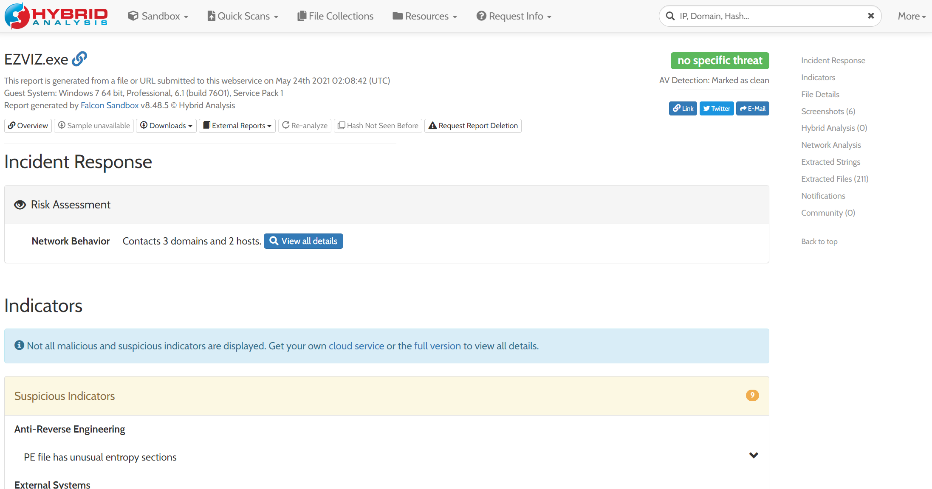The height and width of the screenshot is (489, 932).
Task: Click the Network Behavior label
Action: [71, 241]
